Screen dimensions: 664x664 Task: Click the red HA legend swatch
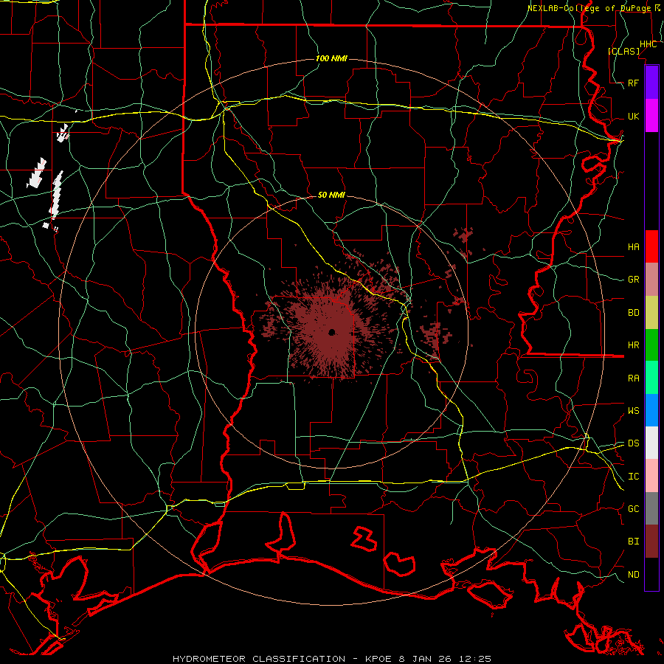pyautogui.click(x=651, y=246)
